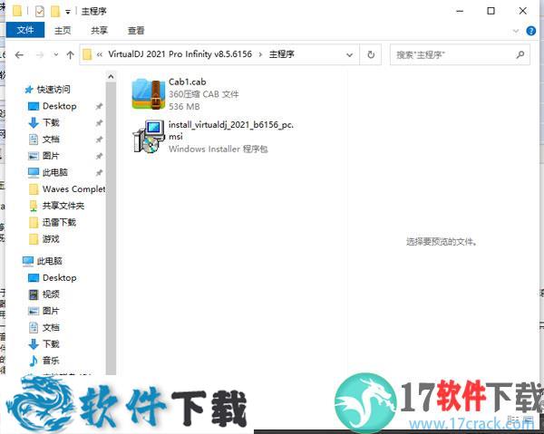Select the 主程序 breadcrumb segment
Image resolution: width=544 pixels, height=434 pixels.
point(282,54)
